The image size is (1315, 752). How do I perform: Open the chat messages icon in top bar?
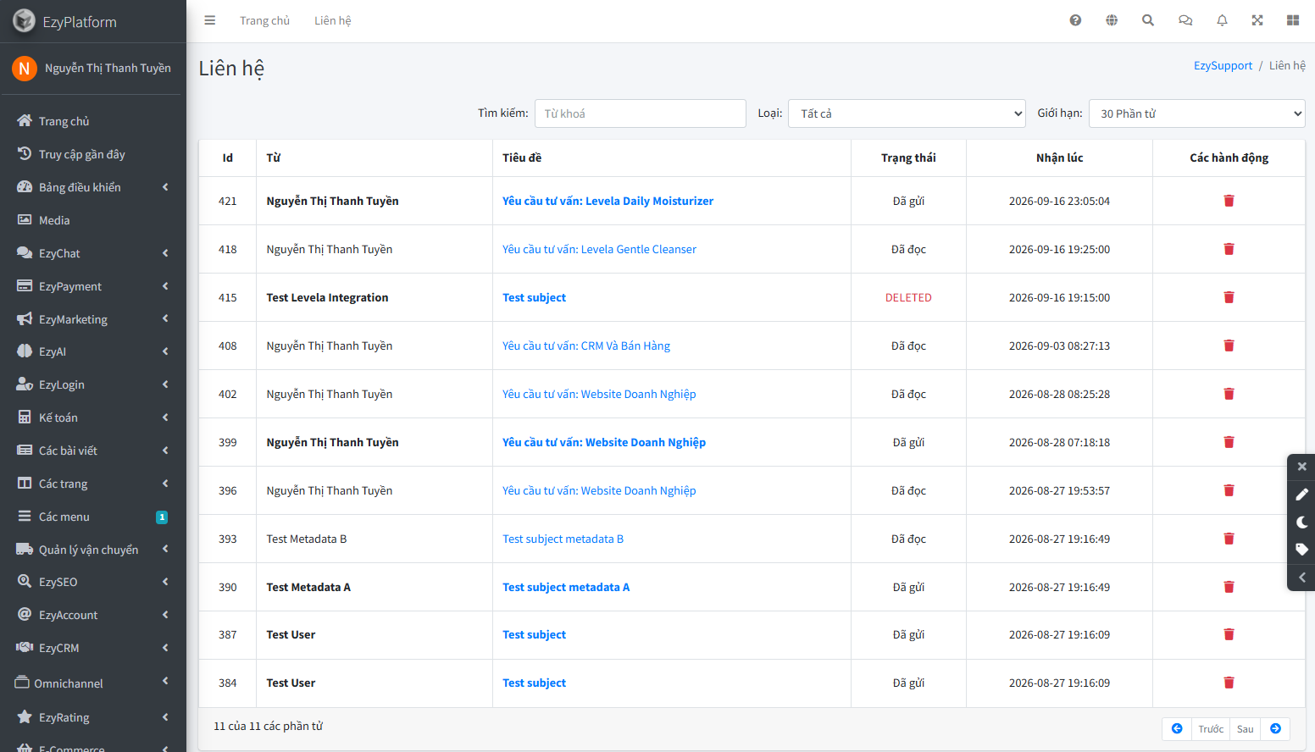pos(1185,20)
